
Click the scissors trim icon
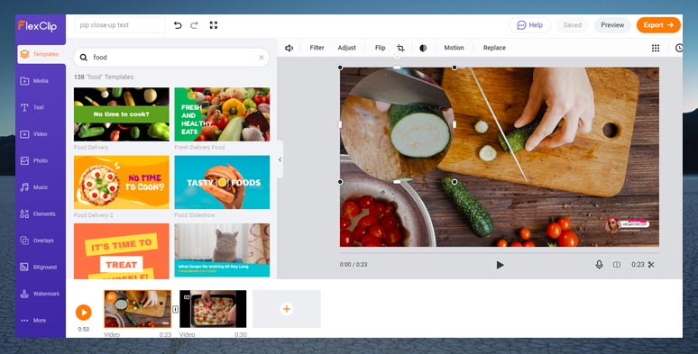click(x=651, y=265)
